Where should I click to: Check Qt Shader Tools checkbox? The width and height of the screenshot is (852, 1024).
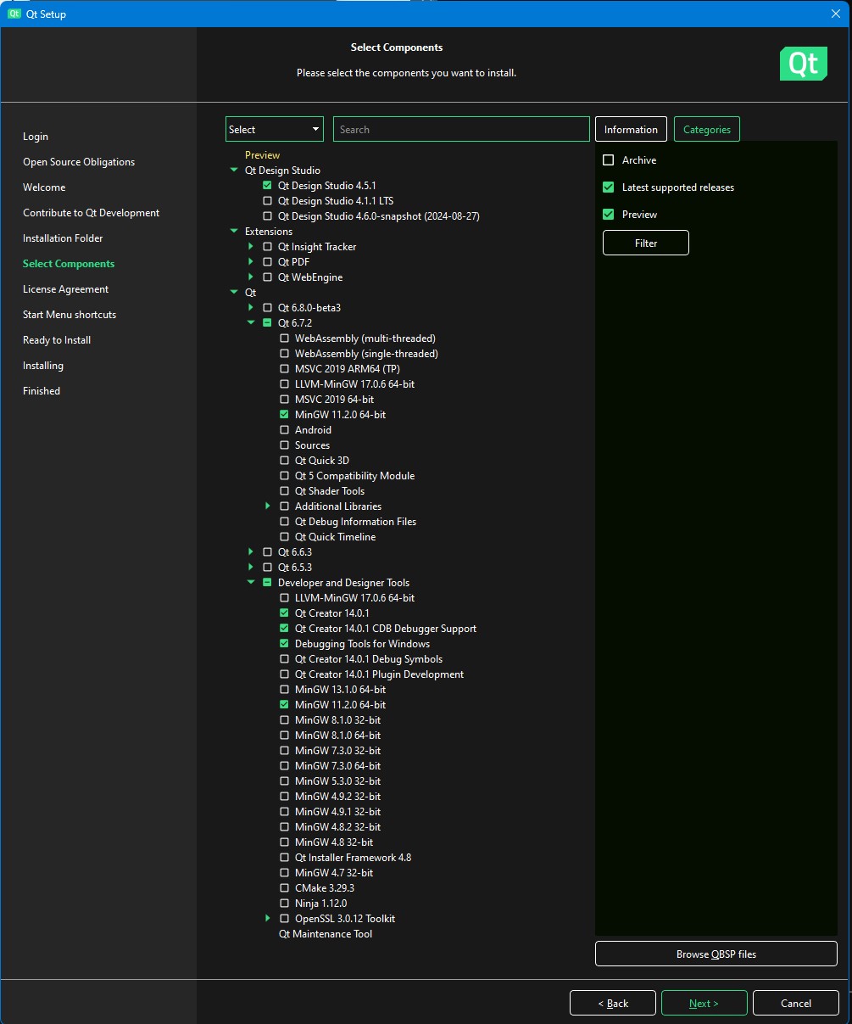pos(285,491)
